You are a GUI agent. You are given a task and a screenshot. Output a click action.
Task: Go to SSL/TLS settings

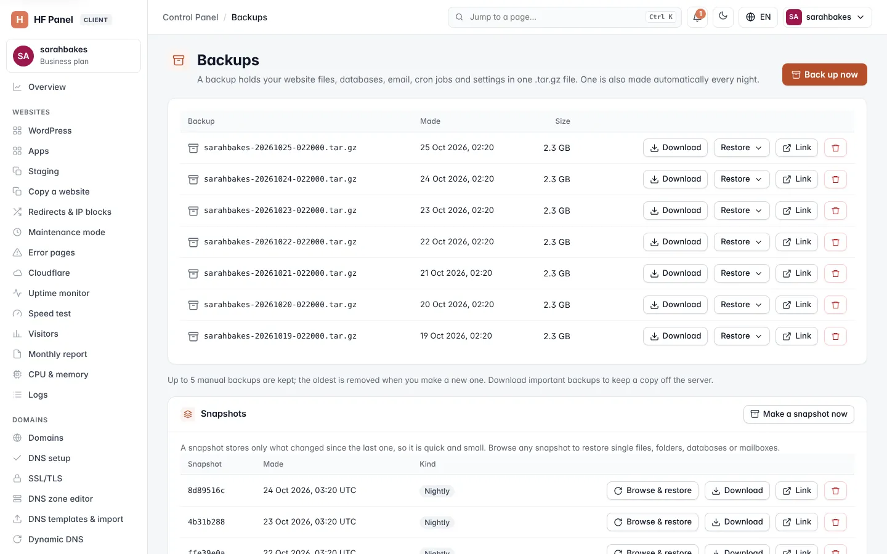pos(74,478)
